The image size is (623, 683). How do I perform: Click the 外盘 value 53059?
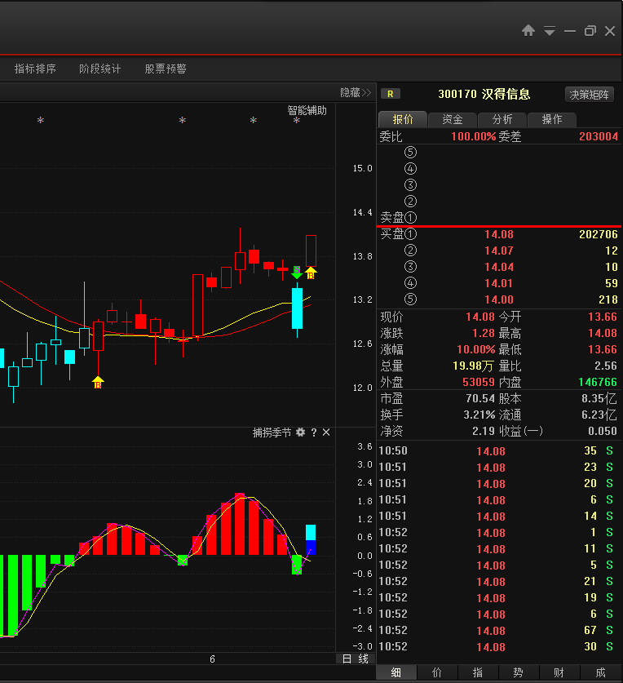(x=479, y=382)
